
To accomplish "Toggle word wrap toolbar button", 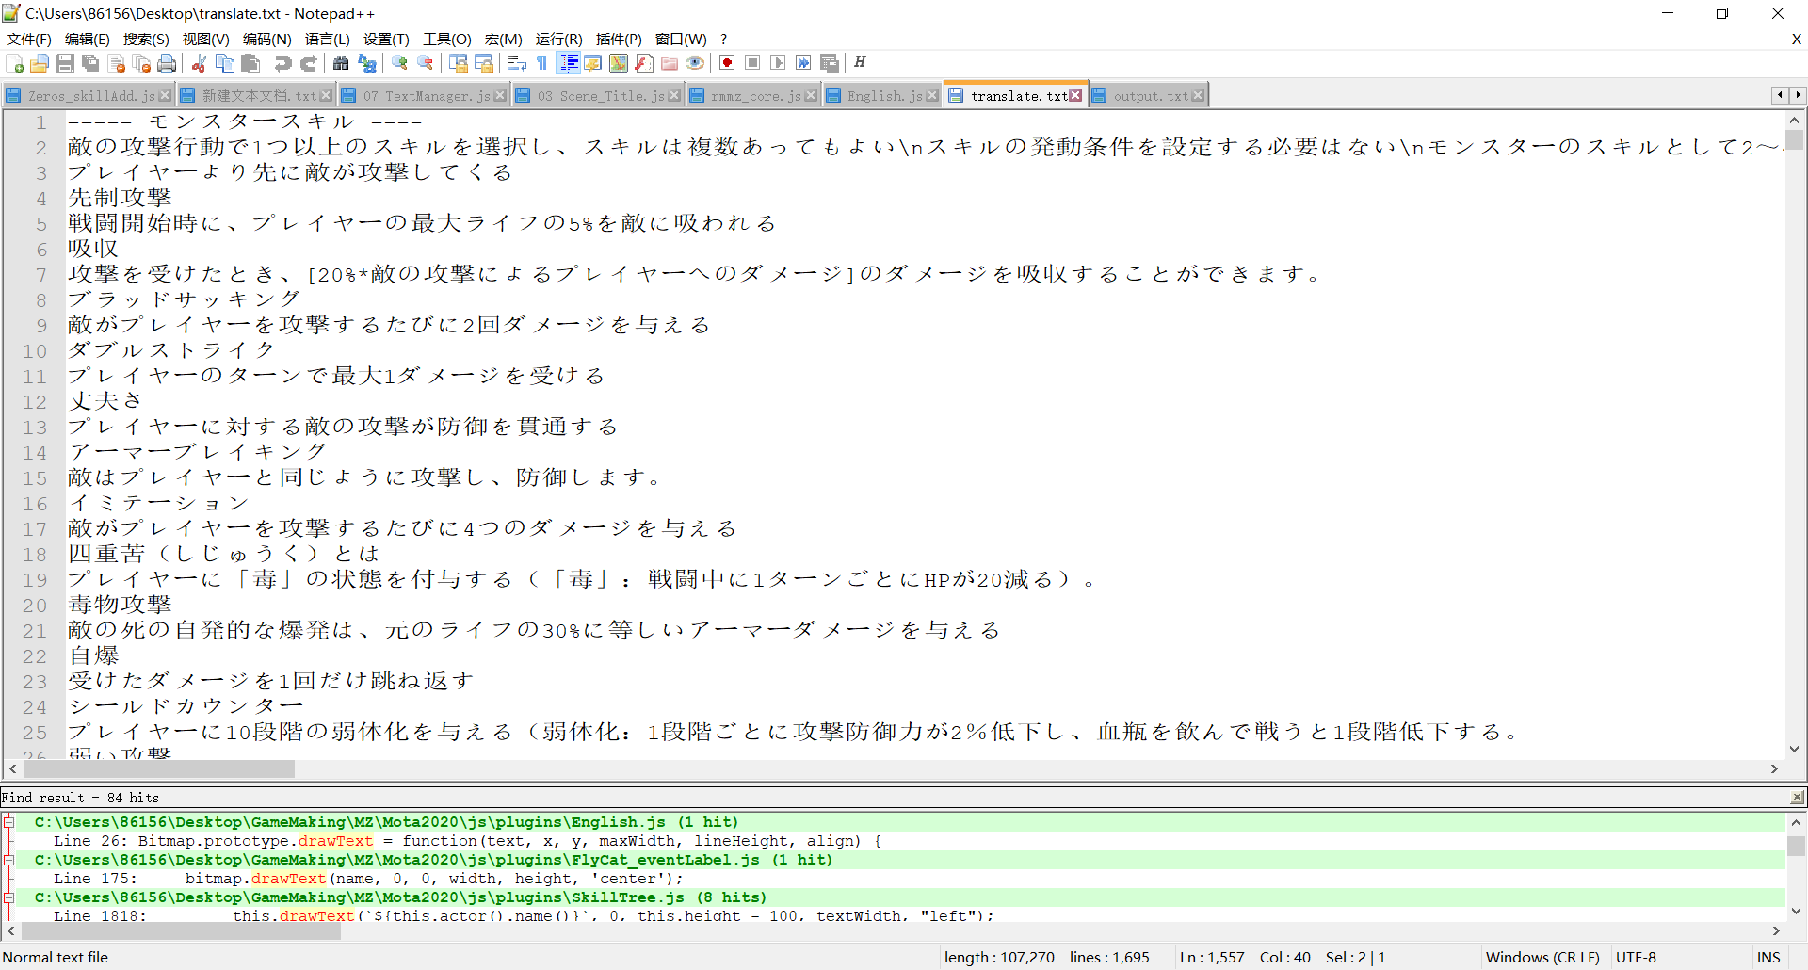I will [x=516, y=63].
